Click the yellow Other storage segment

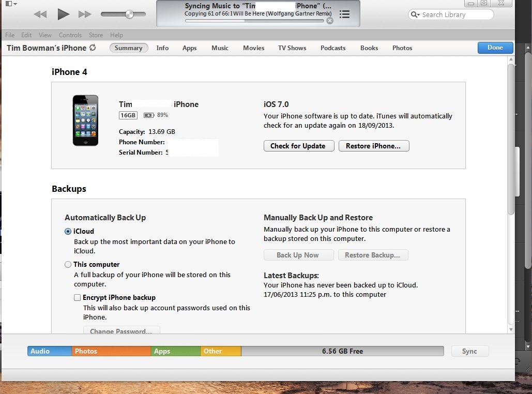[221, 351]
